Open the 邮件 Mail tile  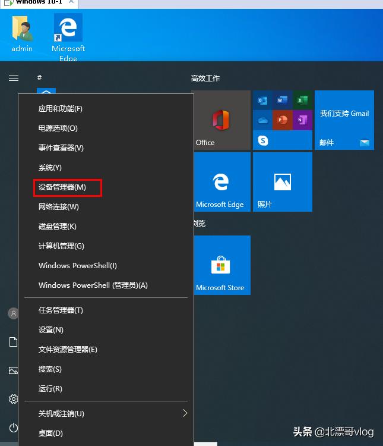344,120
